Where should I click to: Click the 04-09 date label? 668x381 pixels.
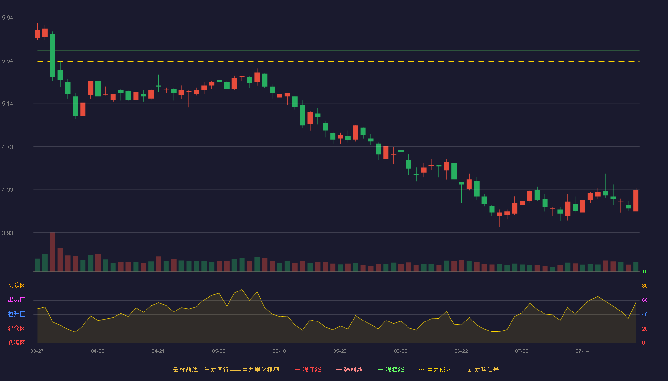pos(97,351)
